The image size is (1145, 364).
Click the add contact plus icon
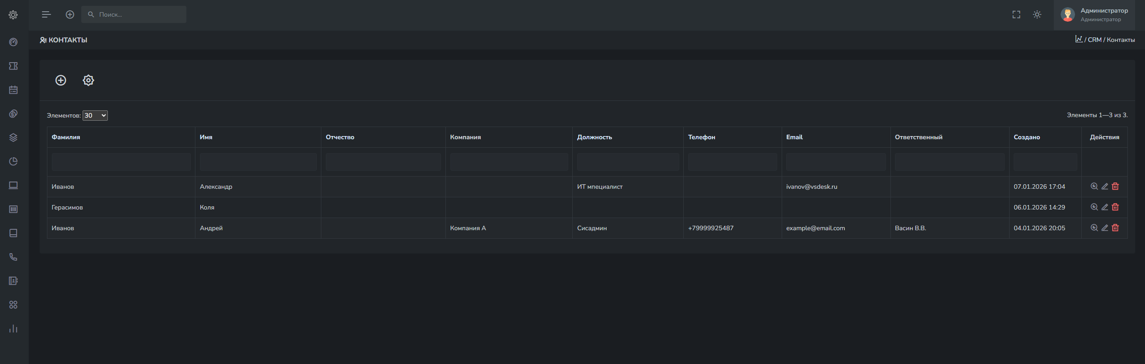click(x=60, y=80)
